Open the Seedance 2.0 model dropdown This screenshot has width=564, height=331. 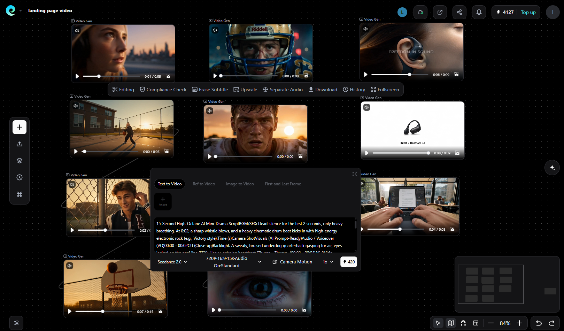pos(172,262)
